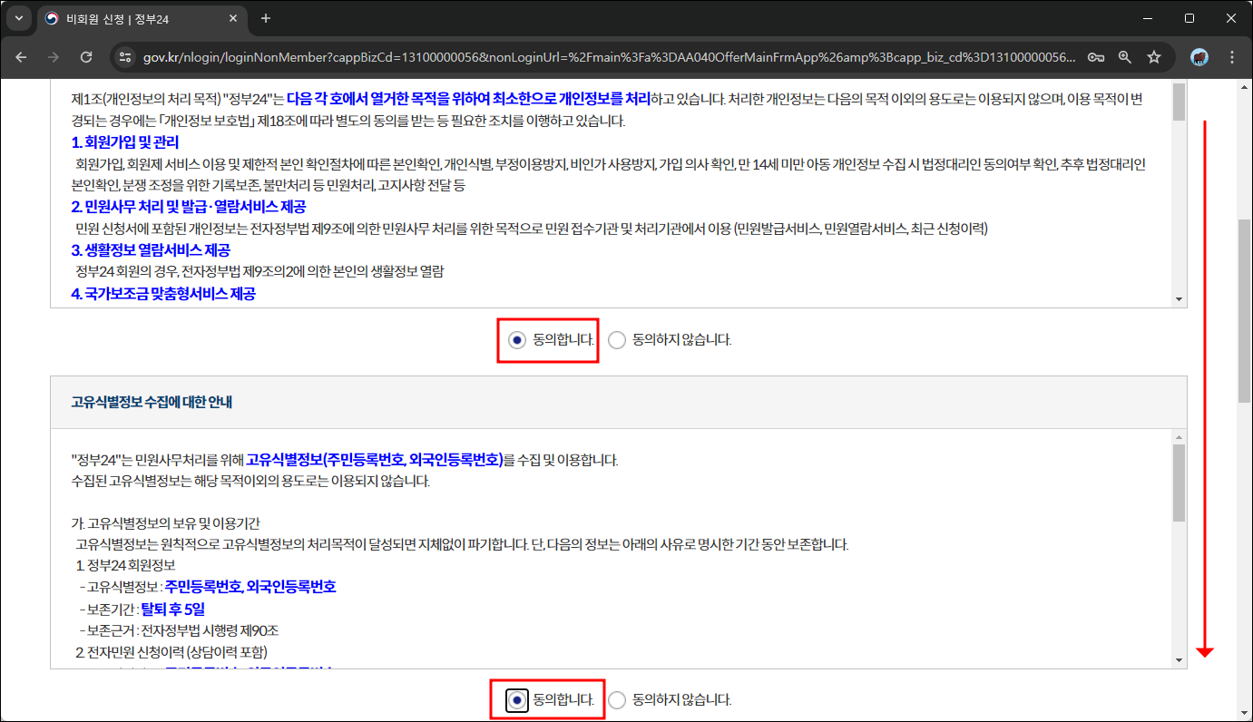Select the 비회원 신청 | 정부24 tab
Viewport: 1253px width, 722px height.
pos(141,18)
